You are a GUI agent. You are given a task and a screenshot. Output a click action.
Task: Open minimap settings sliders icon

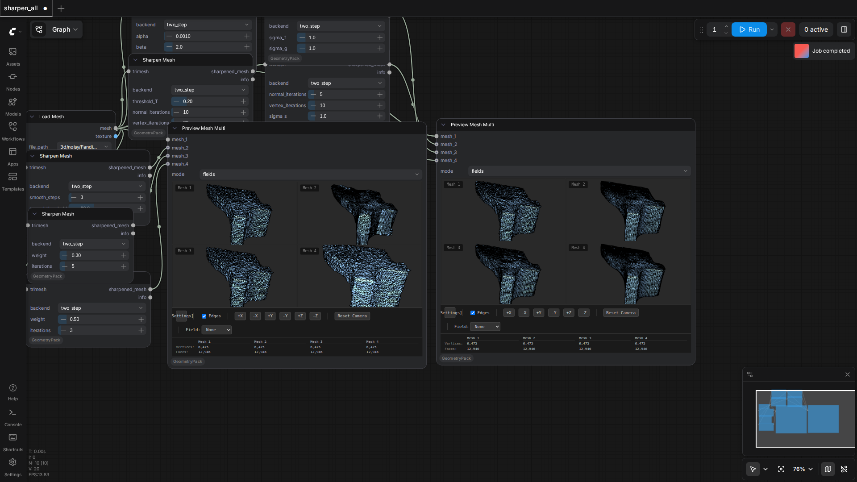[750, 374]
